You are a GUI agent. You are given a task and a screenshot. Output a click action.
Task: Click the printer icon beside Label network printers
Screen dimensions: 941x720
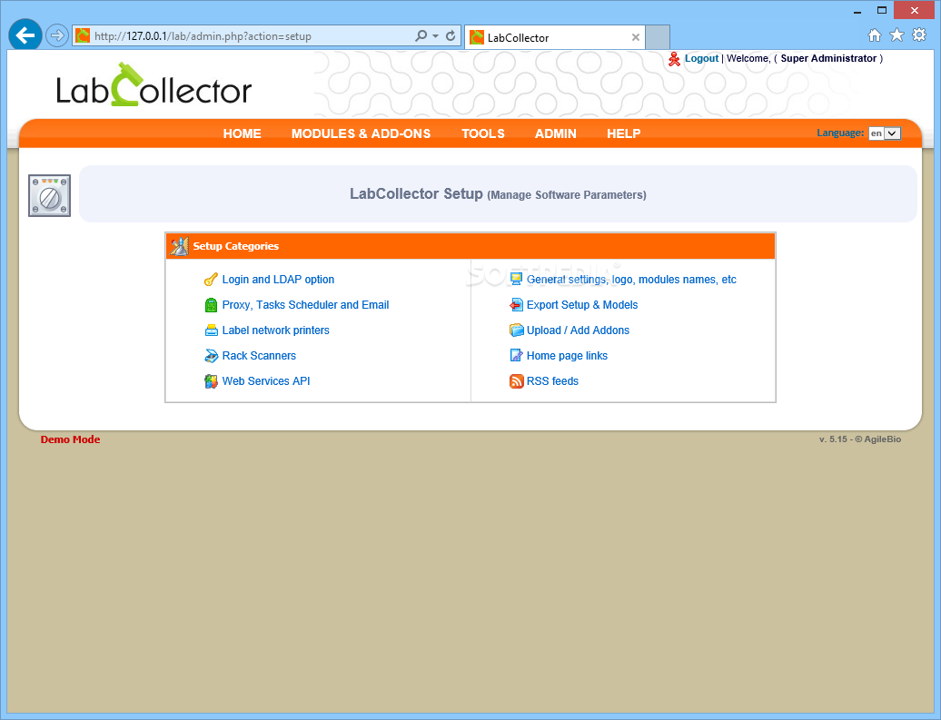pyautogui.click(x=212, y=330)
